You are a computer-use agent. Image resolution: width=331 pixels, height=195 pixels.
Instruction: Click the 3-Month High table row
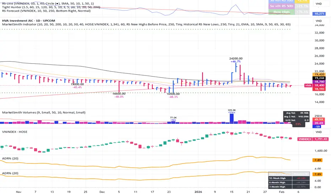click(289, 187)
